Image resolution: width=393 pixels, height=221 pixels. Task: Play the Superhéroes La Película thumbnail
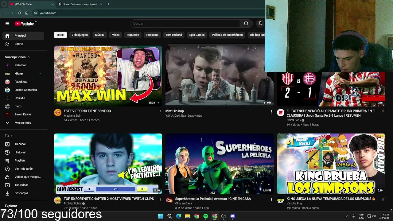coord(220,164)
